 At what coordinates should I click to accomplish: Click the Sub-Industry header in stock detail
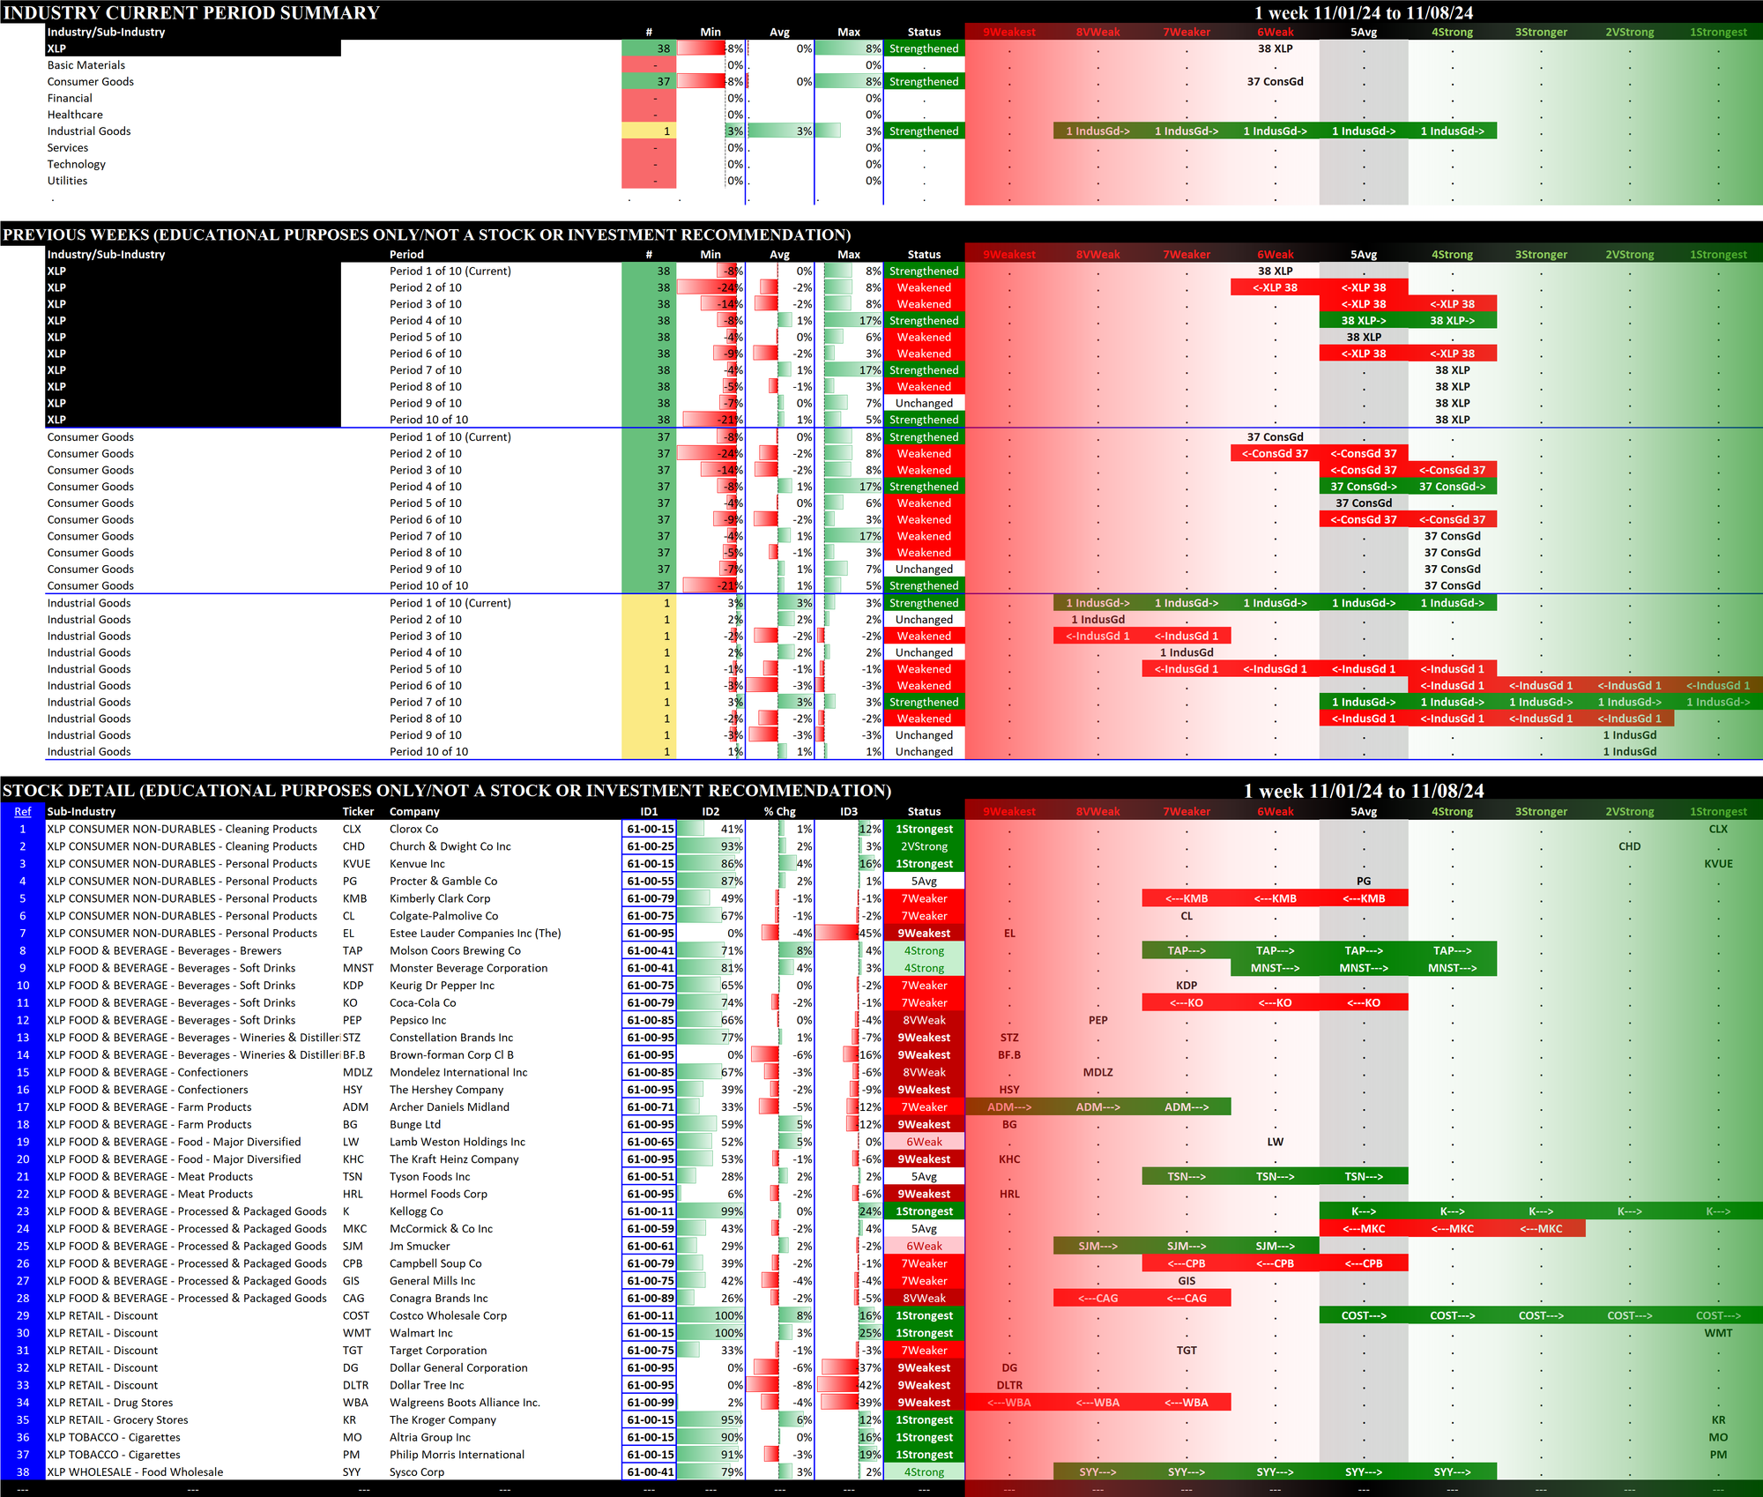(x=81, y=811)
